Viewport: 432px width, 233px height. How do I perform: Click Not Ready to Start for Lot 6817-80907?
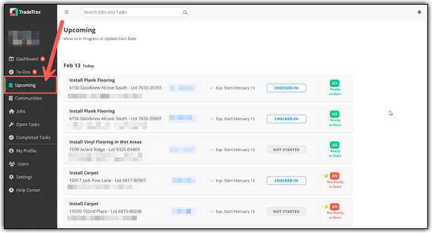click(x=335, y=184)
